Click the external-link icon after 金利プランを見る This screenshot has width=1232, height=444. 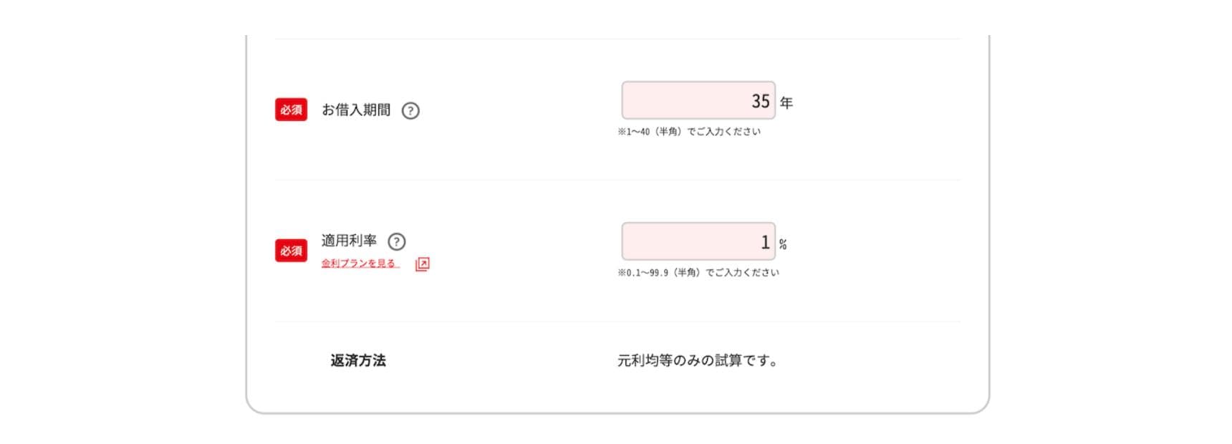[423, 264]
